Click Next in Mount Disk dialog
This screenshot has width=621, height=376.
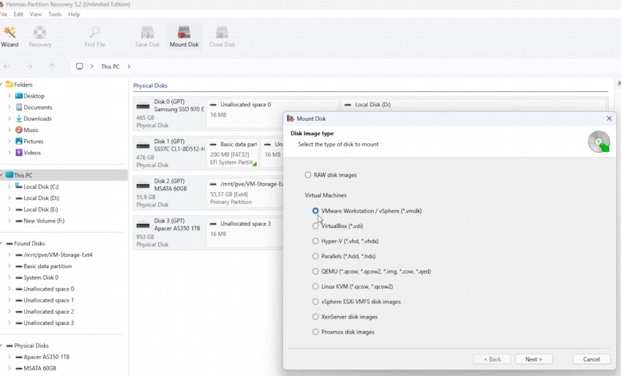(534, 359)
